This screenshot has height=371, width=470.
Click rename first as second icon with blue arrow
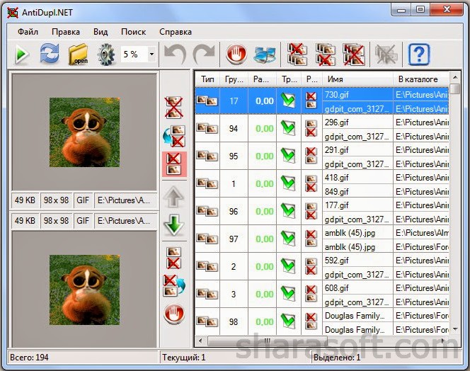point(174,136)
